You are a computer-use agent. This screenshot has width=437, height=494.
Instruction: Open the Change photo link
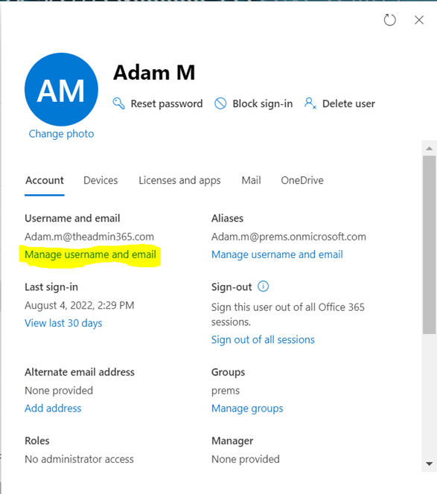tap(62, 134)
